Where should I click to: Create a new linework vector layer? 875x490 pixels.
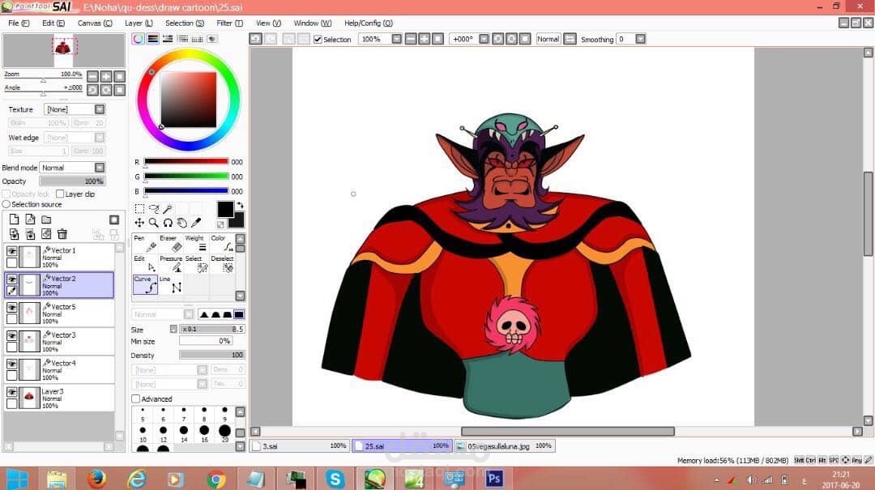coord(30,219)
